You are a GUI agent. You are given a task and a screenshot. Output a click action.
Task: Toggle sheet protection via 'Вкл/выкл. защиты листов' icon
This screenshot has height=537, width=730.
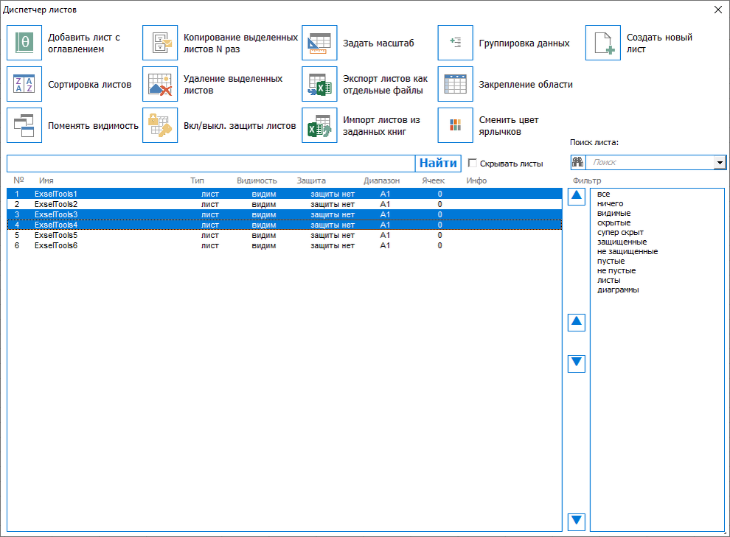pyautogui.click(x=159, y=124)
